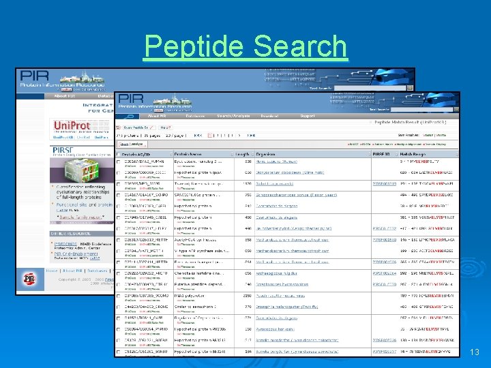Open the UniProtKB link in back window

tap(63, 138)
